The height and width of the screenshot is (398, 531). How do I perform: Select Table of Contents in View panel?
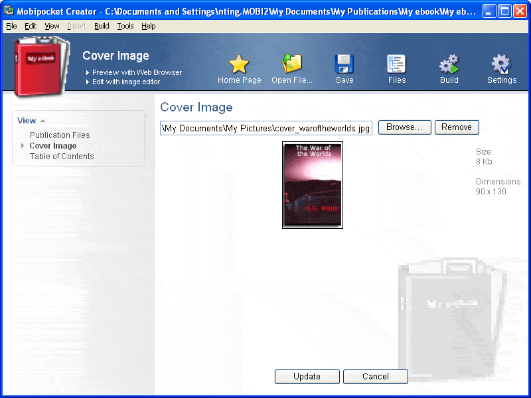62,157
